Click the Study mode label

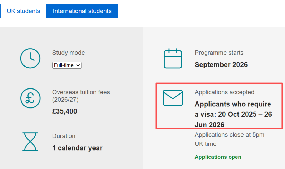coord(68,53)
